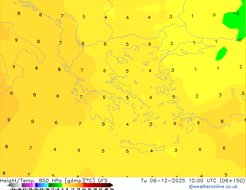Image resolution: width=246 pixels, height=190 pixels.
Task: Click the "[gdmp][°C]" units label
Action: [x=80, y=181]
